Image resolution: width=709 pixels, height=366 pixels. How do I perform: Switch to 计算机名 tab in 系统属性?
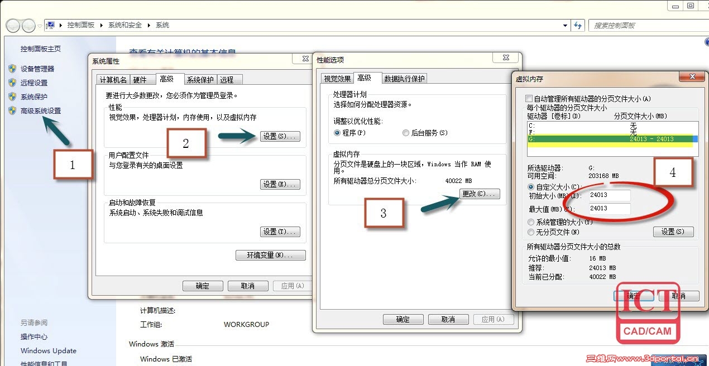113,80
